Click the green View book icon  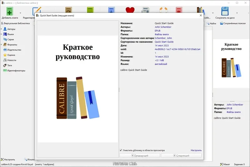coord(90,10)
